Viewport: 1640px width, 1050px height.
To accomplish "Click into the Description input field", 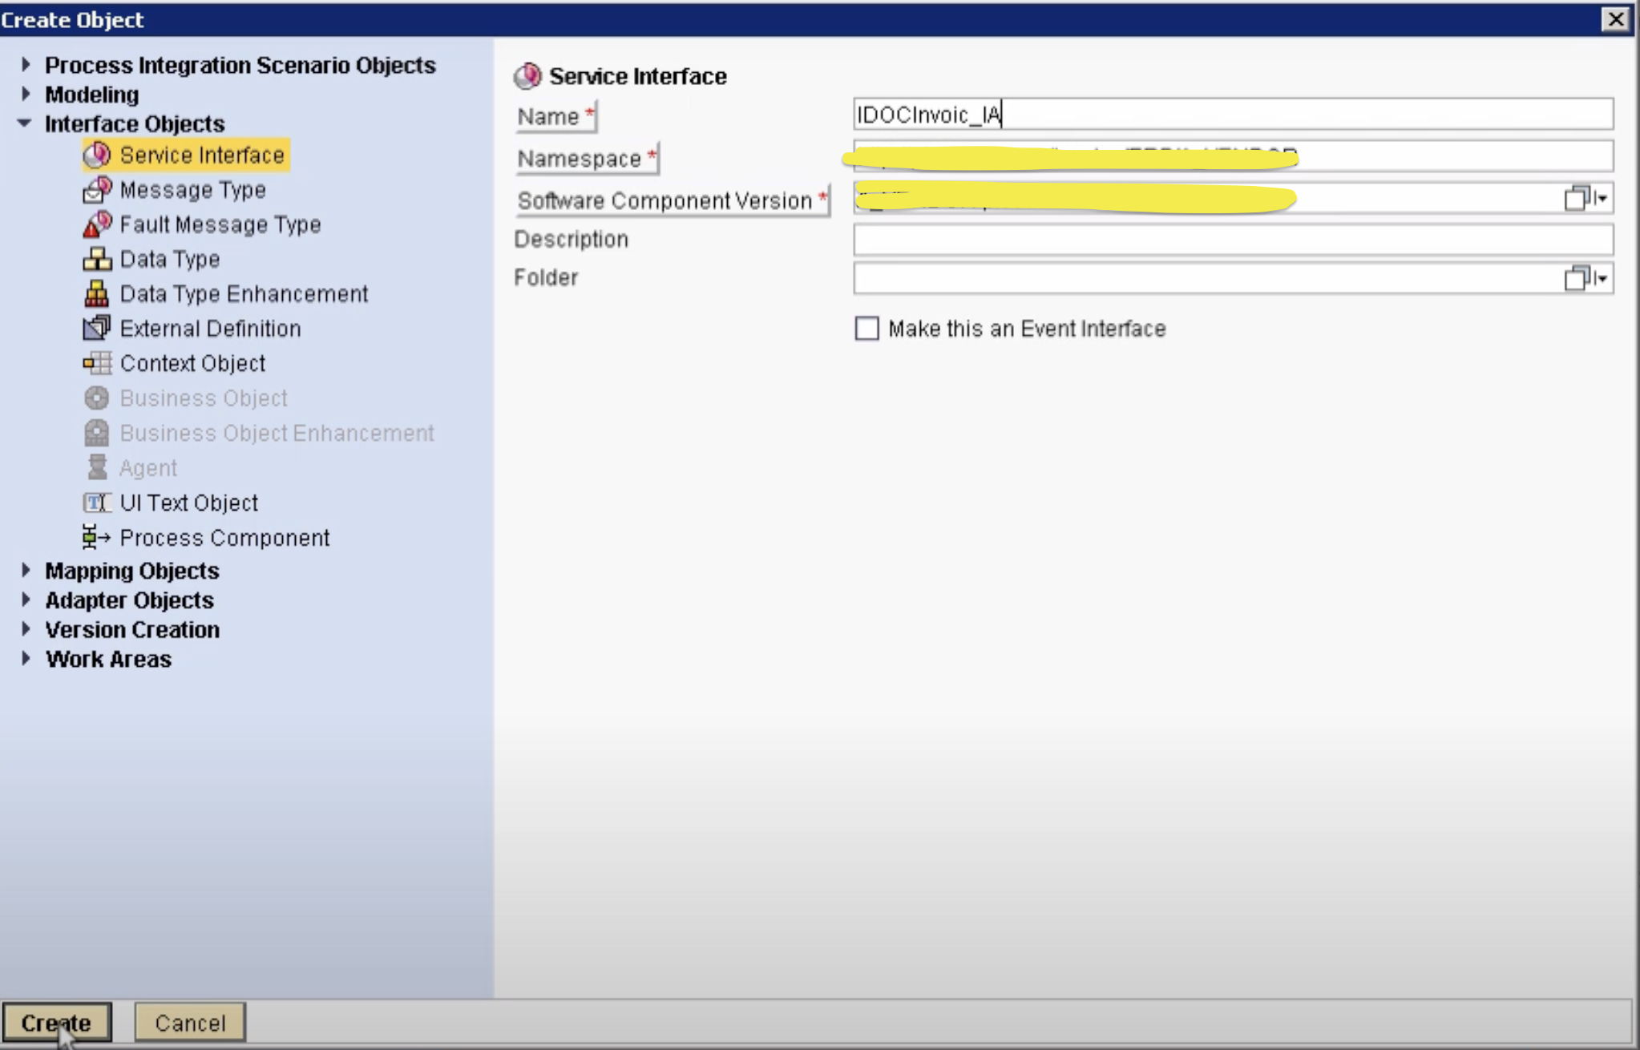I will pyautogui.click(x=1232, y=240).
